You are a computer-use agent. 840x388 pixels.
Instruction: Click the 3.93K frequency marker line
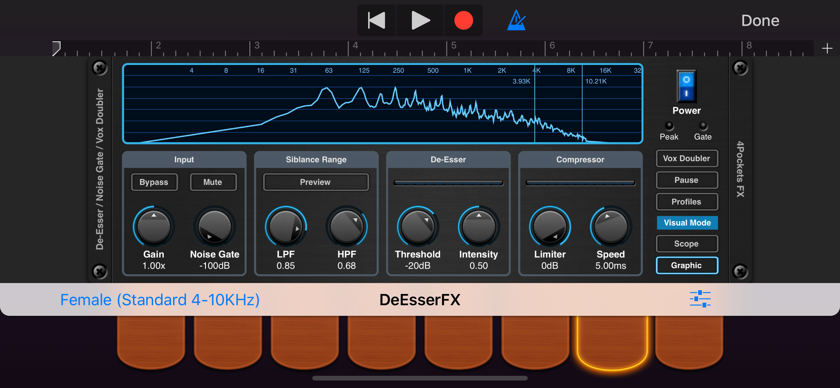click(x=535, y=104)
